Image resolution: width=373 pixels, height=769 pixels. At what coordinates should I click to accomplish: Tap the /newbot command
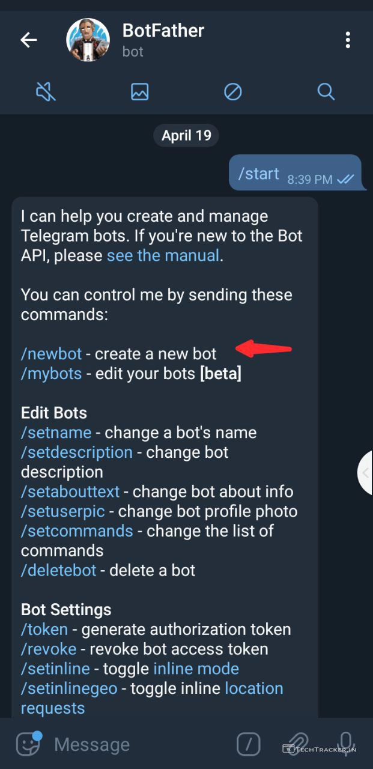pyautogui.click(x=51, y=354)
